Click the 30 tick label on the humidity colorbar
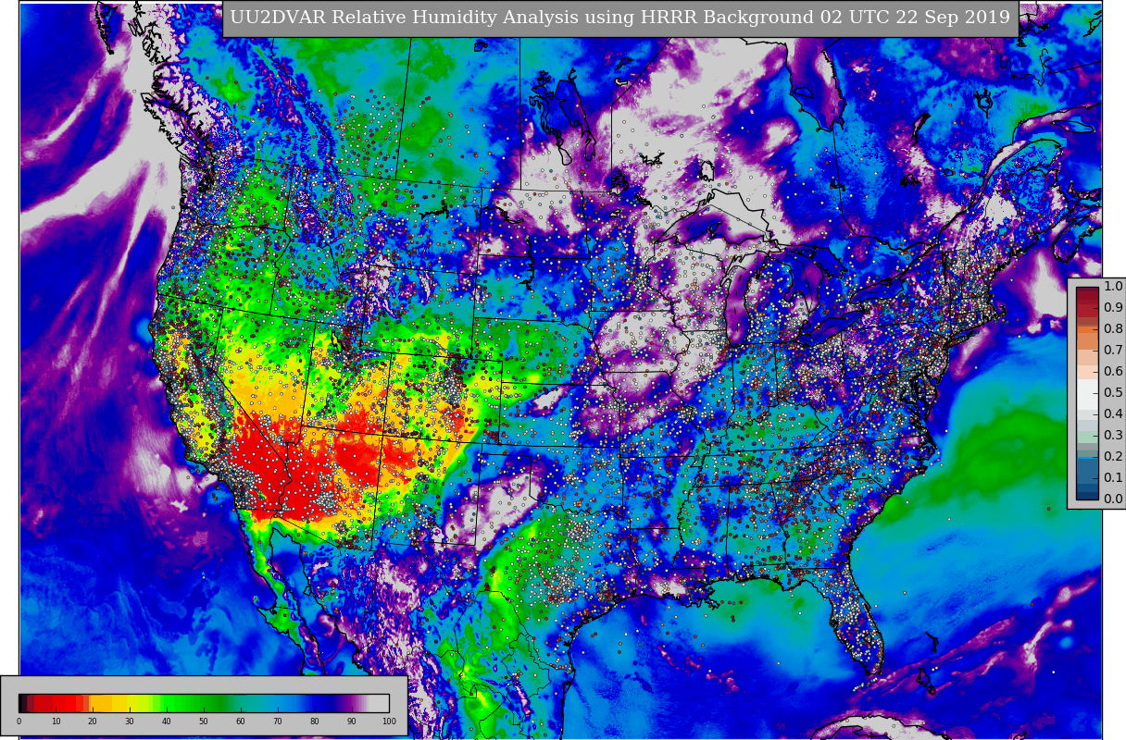 click(x=130, y=721)
